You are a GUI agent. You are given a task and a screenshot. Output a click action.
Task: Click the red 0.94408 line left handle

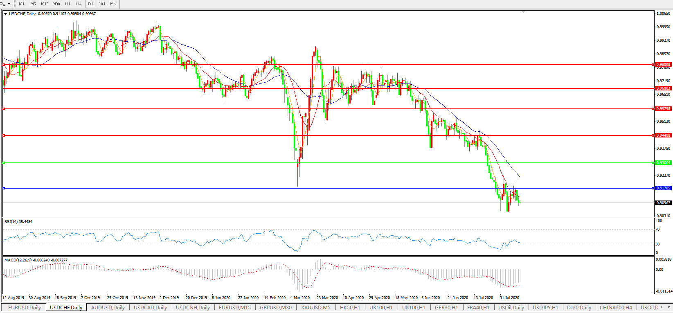point(4,135)
